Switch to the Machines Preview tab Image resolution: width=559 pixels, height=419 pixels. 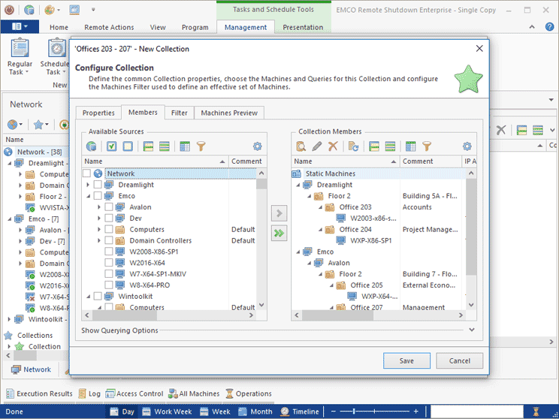coord(228,113)
